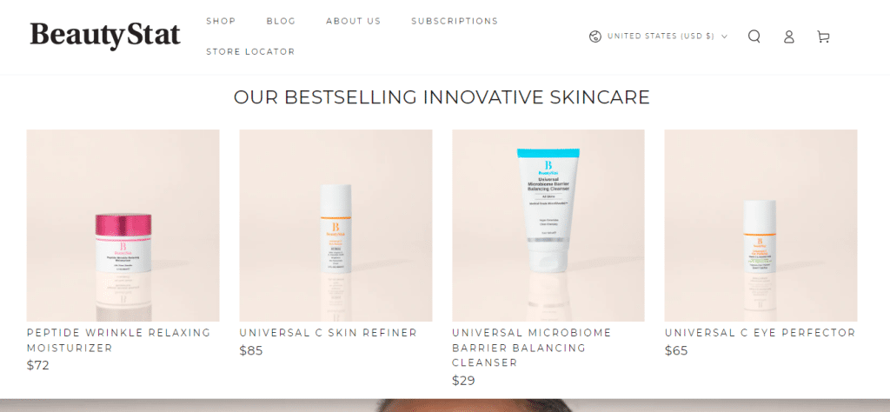Open the Store Locator link

point(250,51)
